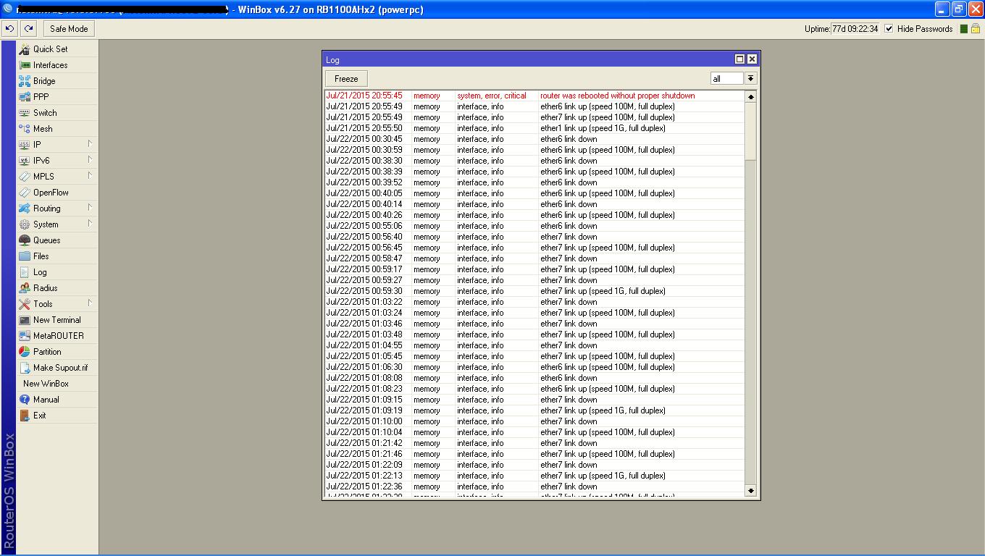Image resolution: width=985 pixels, height=556 pixels.
Task: Enable Safe Mode button
Action: [x=69, y=29]
